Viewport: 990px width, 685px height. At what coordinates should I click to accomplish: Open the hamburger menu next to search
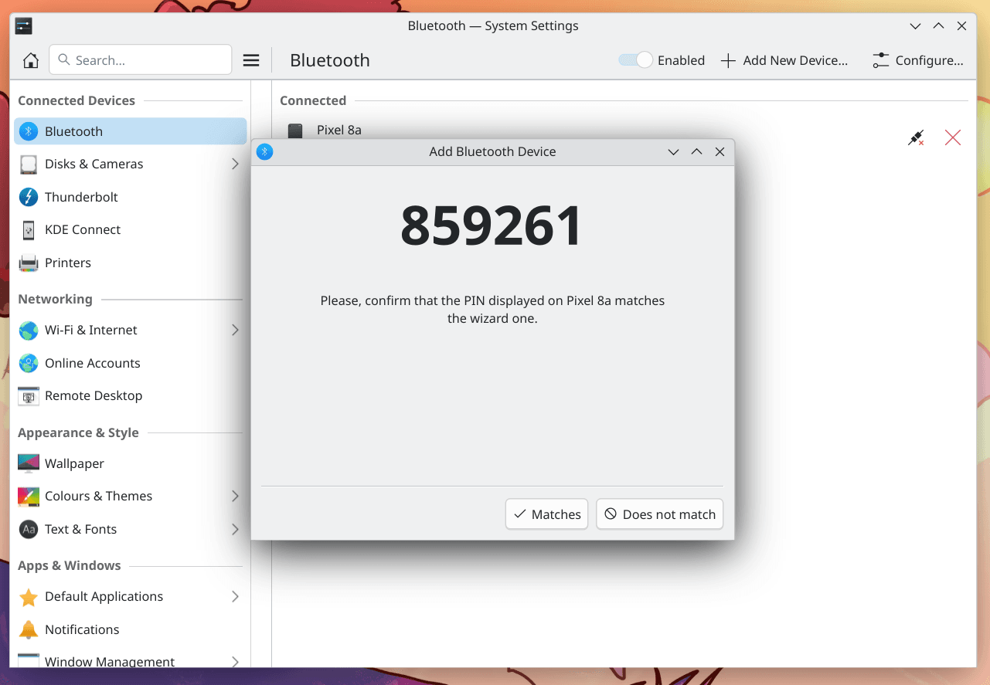pyautogui.click(x=251, y=59)
